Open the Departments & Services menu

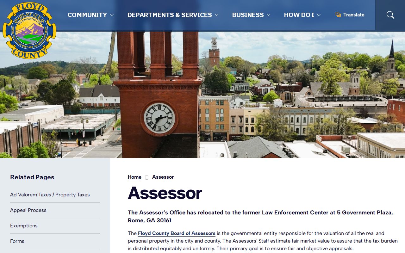(170, 15)
